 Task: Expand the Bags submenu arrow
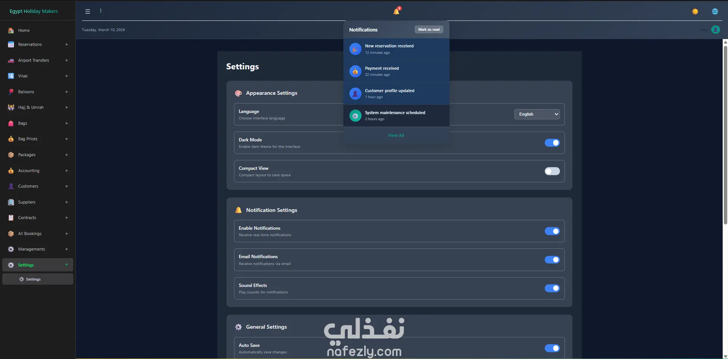[67, 123]
